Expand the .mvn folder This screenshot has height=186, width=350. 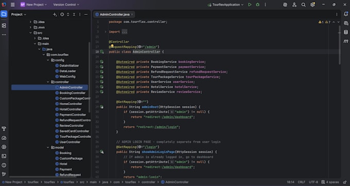(x=30, y=27)
